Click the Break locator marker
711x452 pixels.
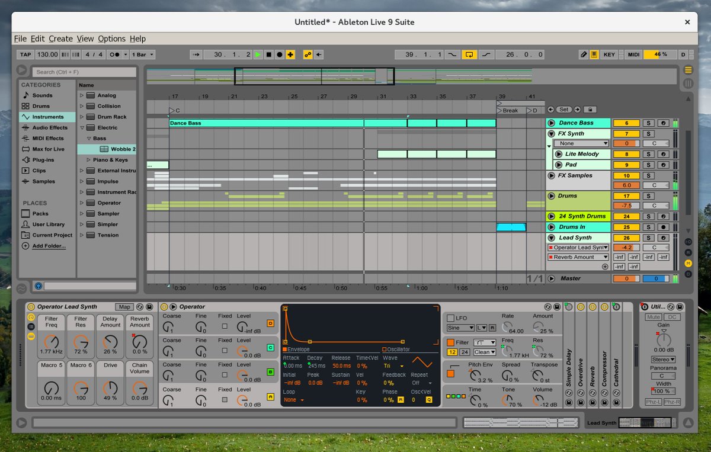click(x=508, y=110)
